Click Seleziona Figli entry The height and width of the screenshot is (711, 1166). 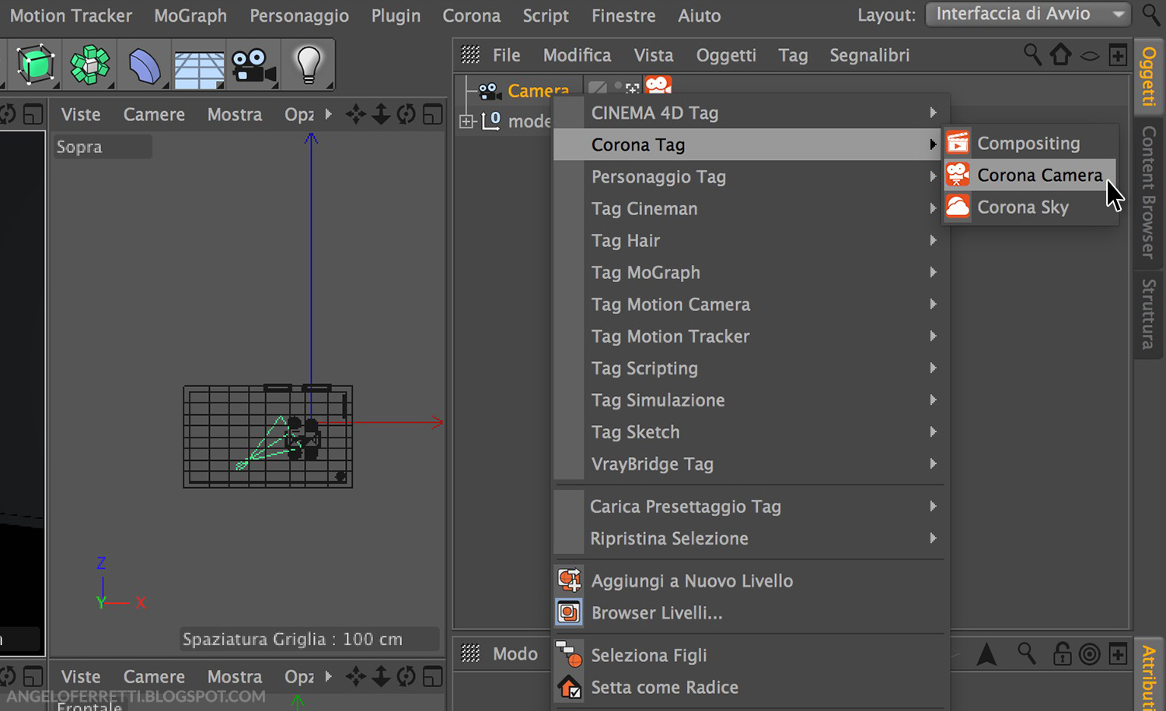748,655
